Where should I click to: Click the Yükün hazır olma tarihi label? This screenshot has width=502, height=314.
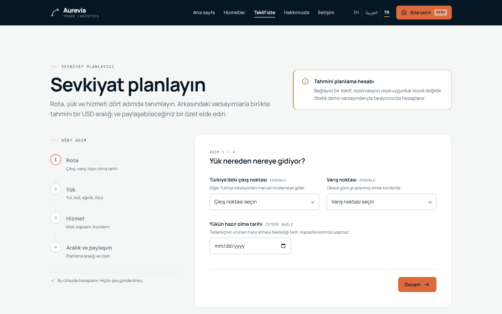(236, 224)
